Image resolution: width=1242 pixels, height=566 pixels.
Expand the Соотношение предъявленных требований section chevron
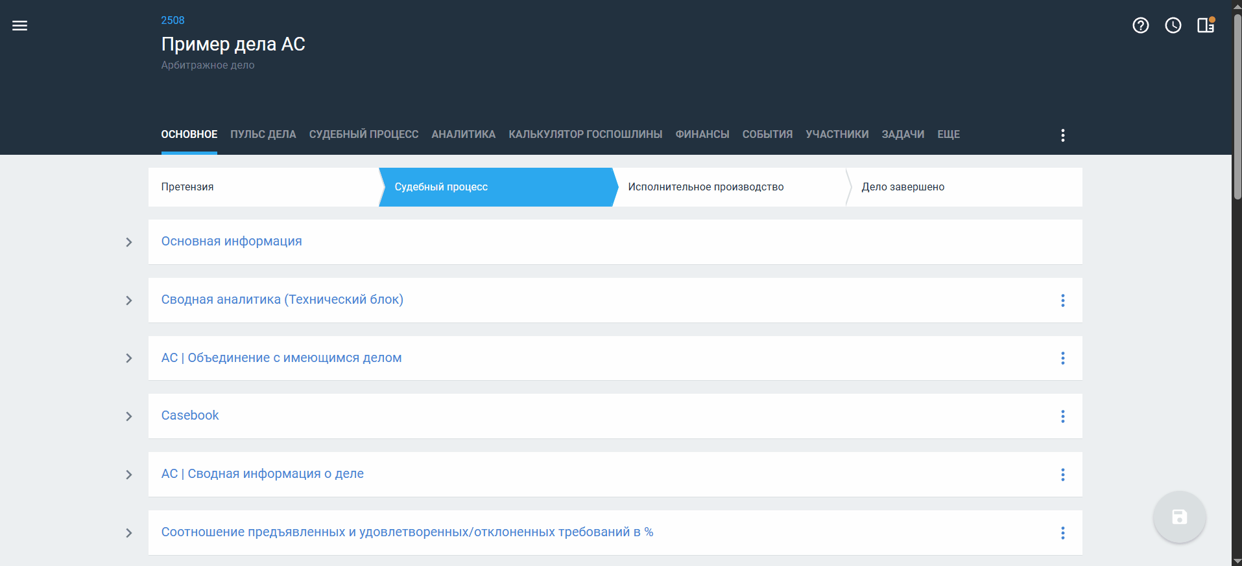pos(129,533)
